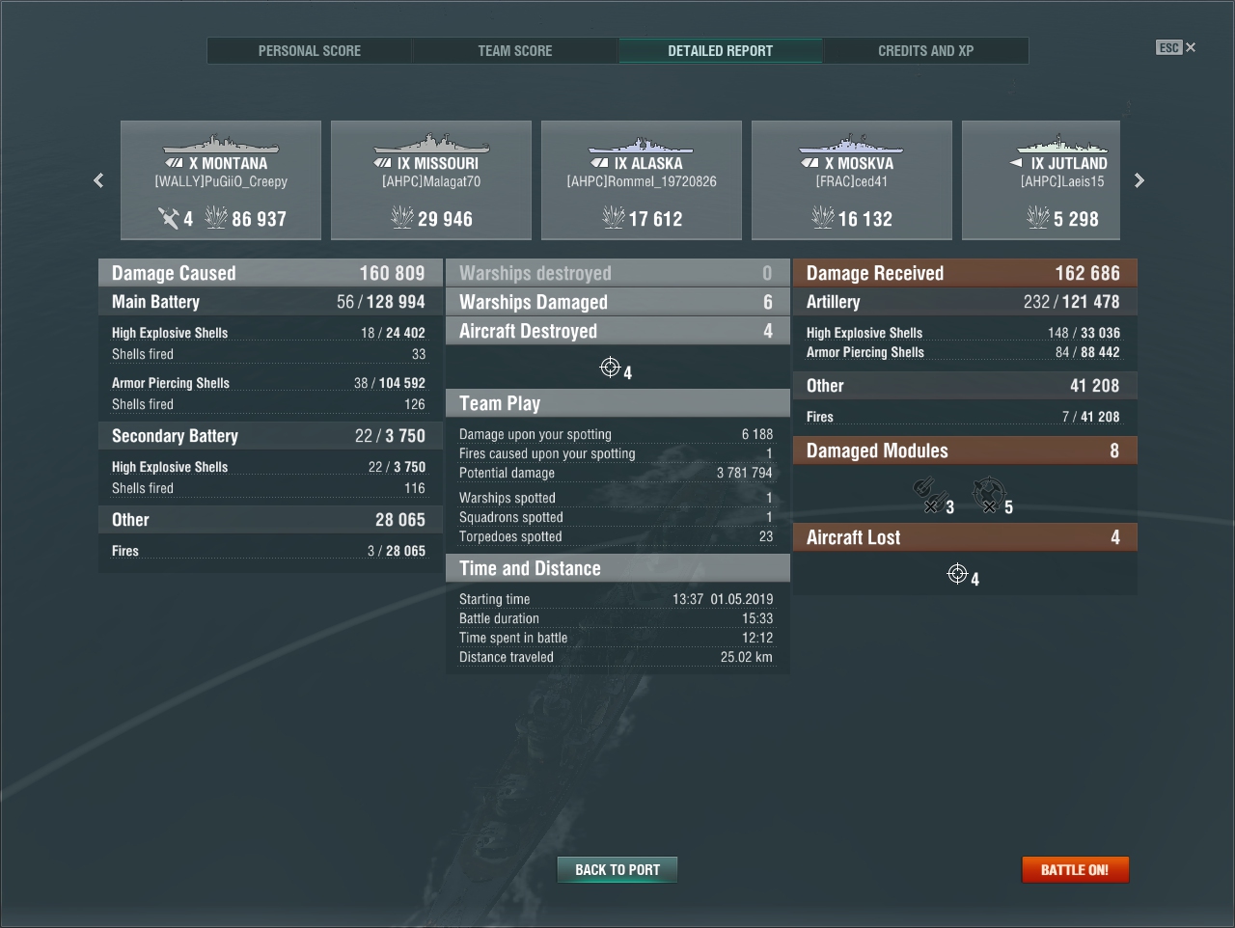
Task: Click the Aircraft Destroyed header
Action: point(617,331)
